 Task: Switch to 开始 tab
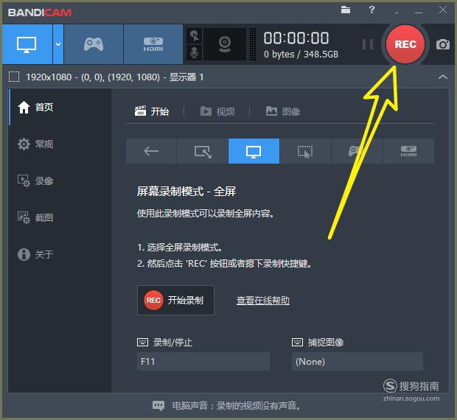pyautogui.click(x=152, y=111)
